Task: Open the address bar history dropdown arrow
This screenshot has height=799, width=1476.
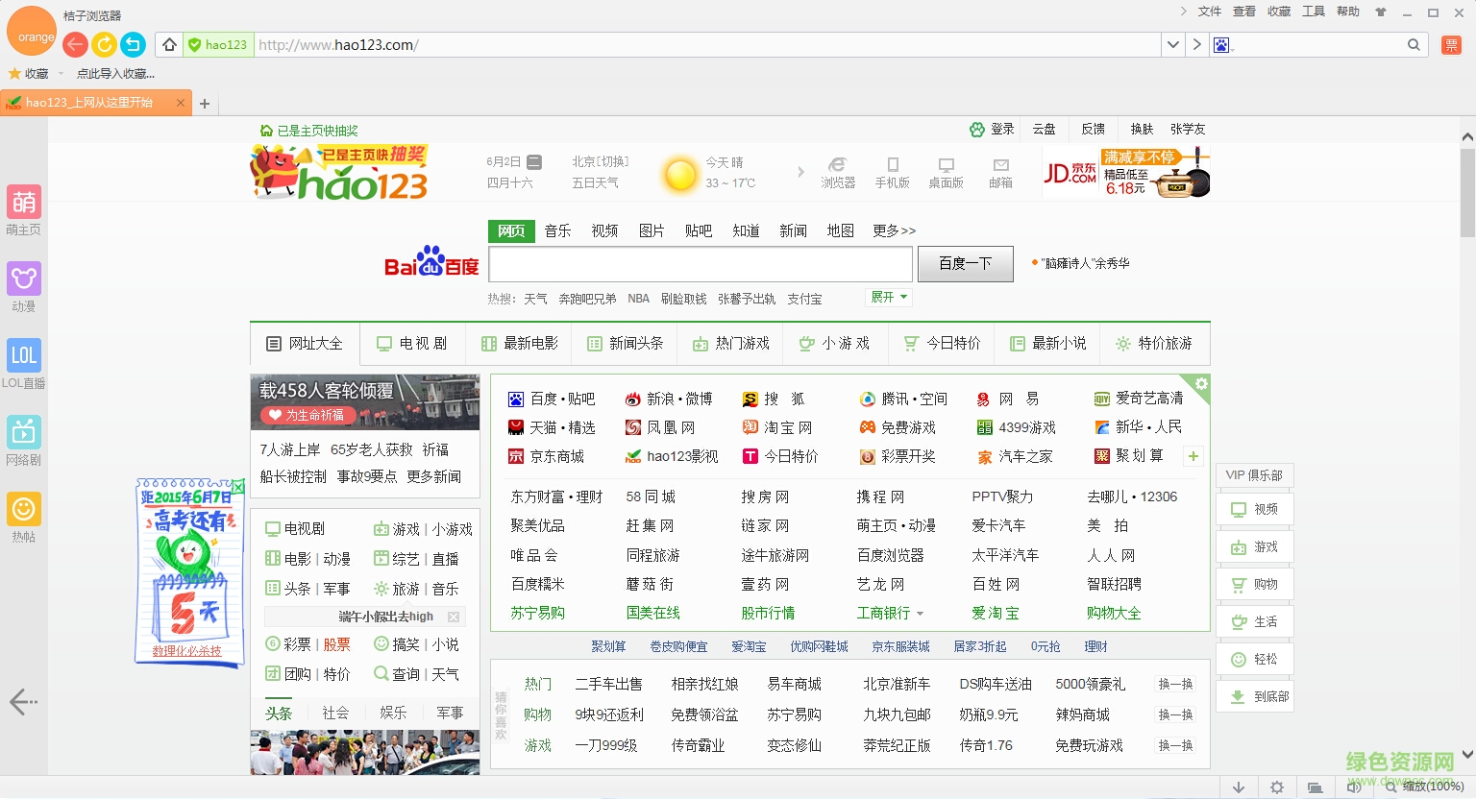Action: [1172, 44]
